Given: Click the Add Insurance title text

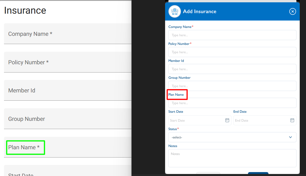Looking at the screenshot, I should [199, 11].
